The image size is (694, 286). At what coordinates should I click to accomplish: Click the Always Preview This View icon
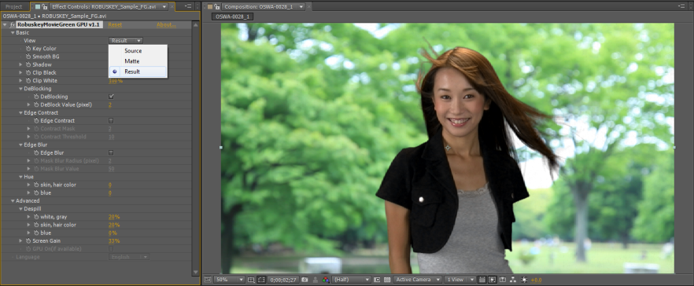[x=207, y=280]
